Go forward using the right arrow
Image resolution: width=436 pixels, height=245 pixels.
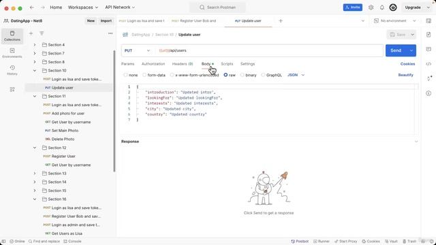click(x=42, y=7)
